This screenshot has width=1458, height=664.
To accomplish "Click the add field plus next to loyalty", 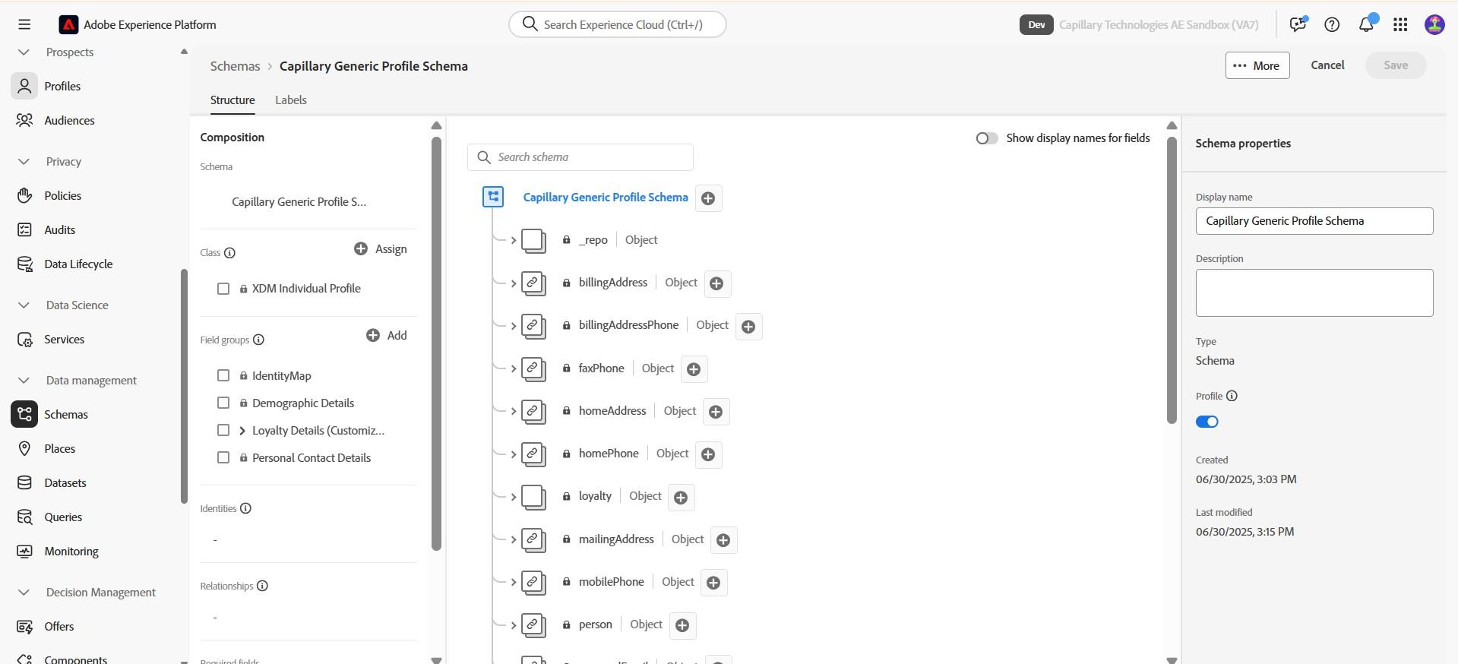I will [x=681, y=498].
